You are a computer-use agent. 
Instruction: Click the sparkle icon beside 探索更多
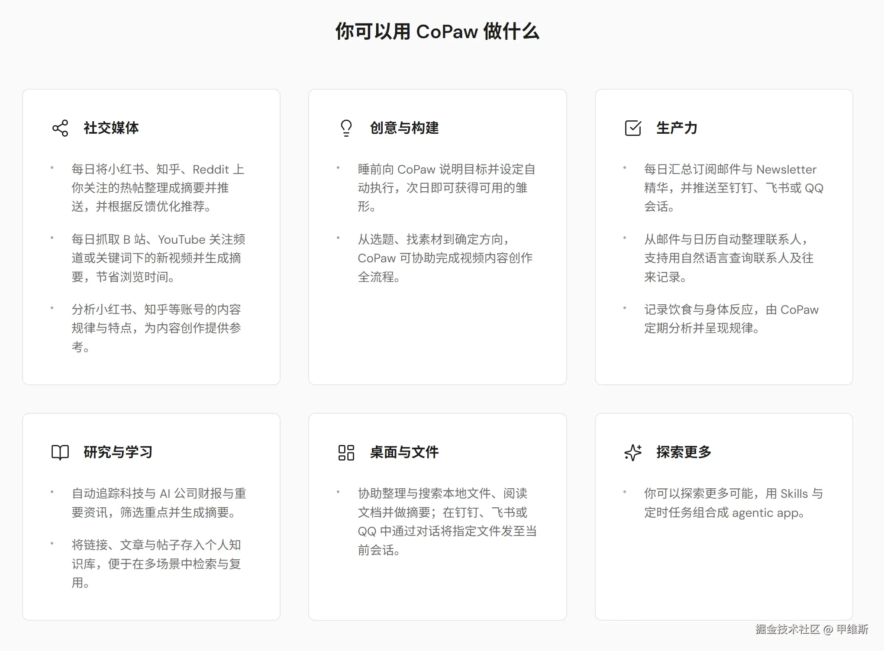pyautogui.click(x=633, y=452)
